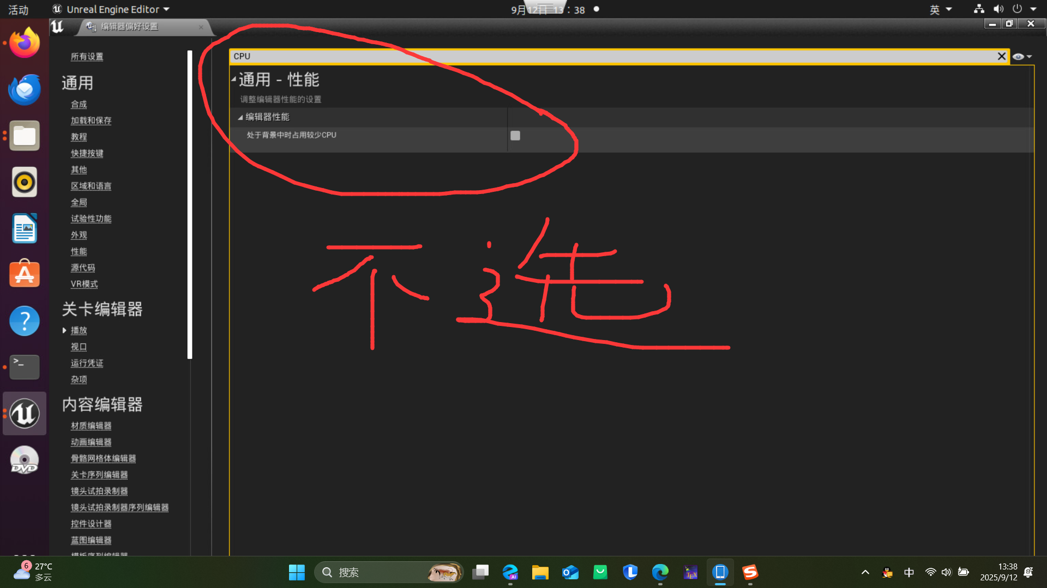Open File Explorer in the Windows taskbar
The image size is (1047, 588).
coord(540,572)
